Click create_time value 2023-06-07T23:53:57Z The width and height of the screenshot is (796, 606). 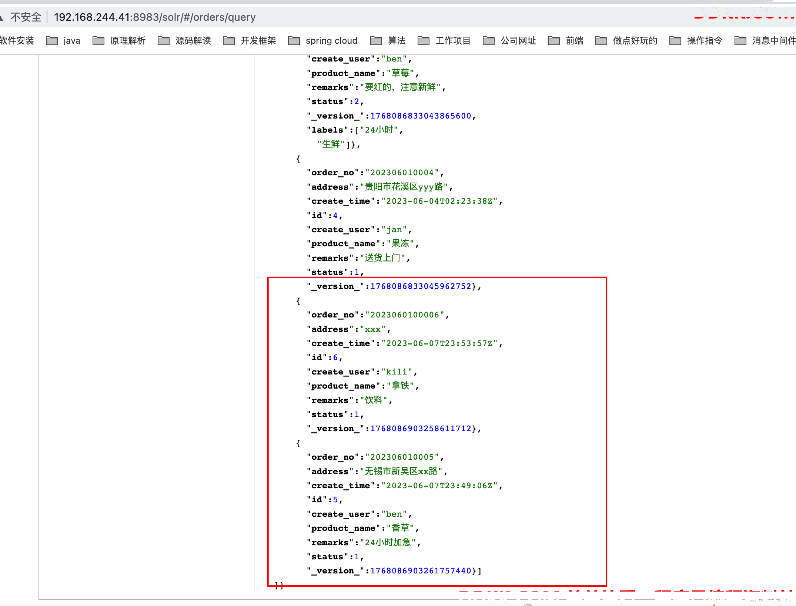[x=439, y=343]
